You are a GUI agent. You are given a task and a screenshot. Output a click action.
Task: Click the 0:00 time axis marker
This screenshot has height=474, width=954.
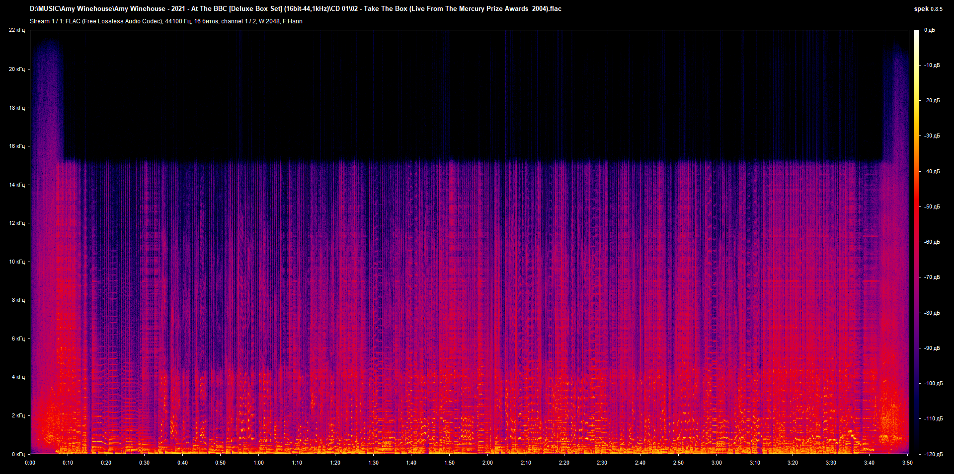point(30,463)
